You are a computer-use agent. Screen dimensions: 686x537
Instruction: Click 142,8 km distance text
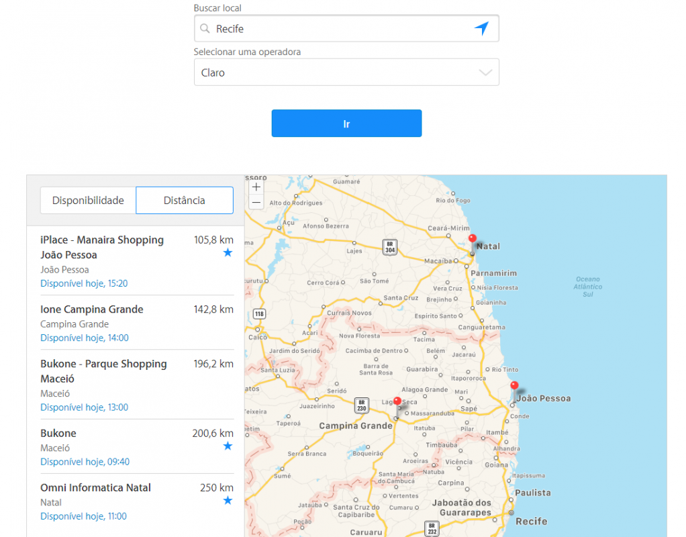point(213,309)
